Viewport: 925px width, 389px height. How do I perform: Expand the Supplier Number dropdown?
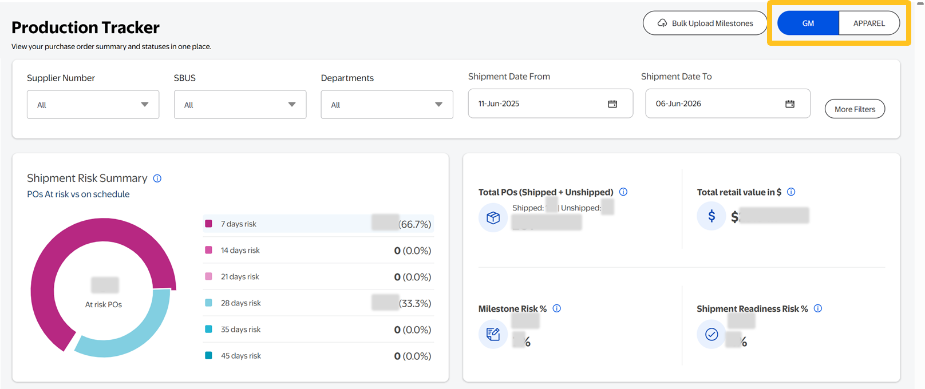pos(93,105)
